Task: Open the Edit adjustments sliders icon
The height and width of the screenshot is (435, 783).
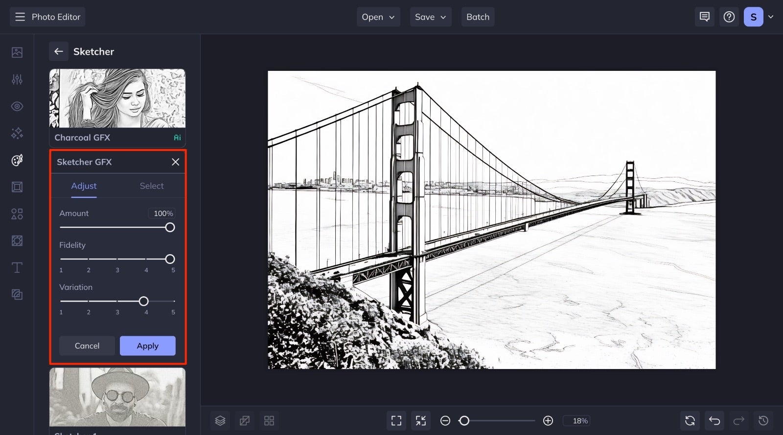Action: pos(17,79)
